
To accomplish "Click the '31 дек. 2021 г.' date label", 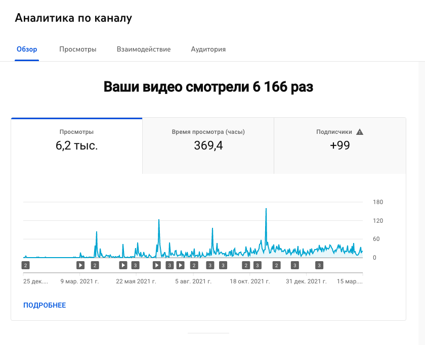I will click(306, 281).
